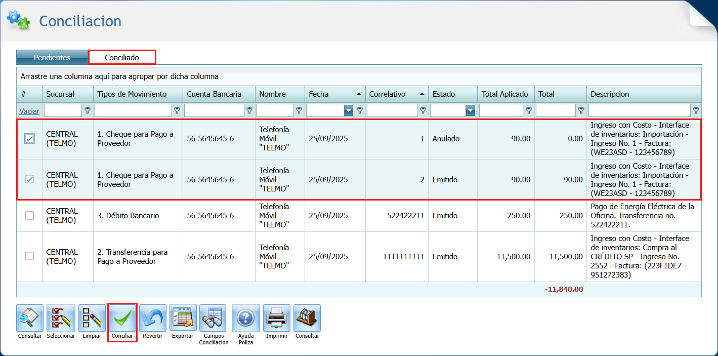Open Campos Conciliacion binoculars icon
718x356 pixels.
pos(213,318)
